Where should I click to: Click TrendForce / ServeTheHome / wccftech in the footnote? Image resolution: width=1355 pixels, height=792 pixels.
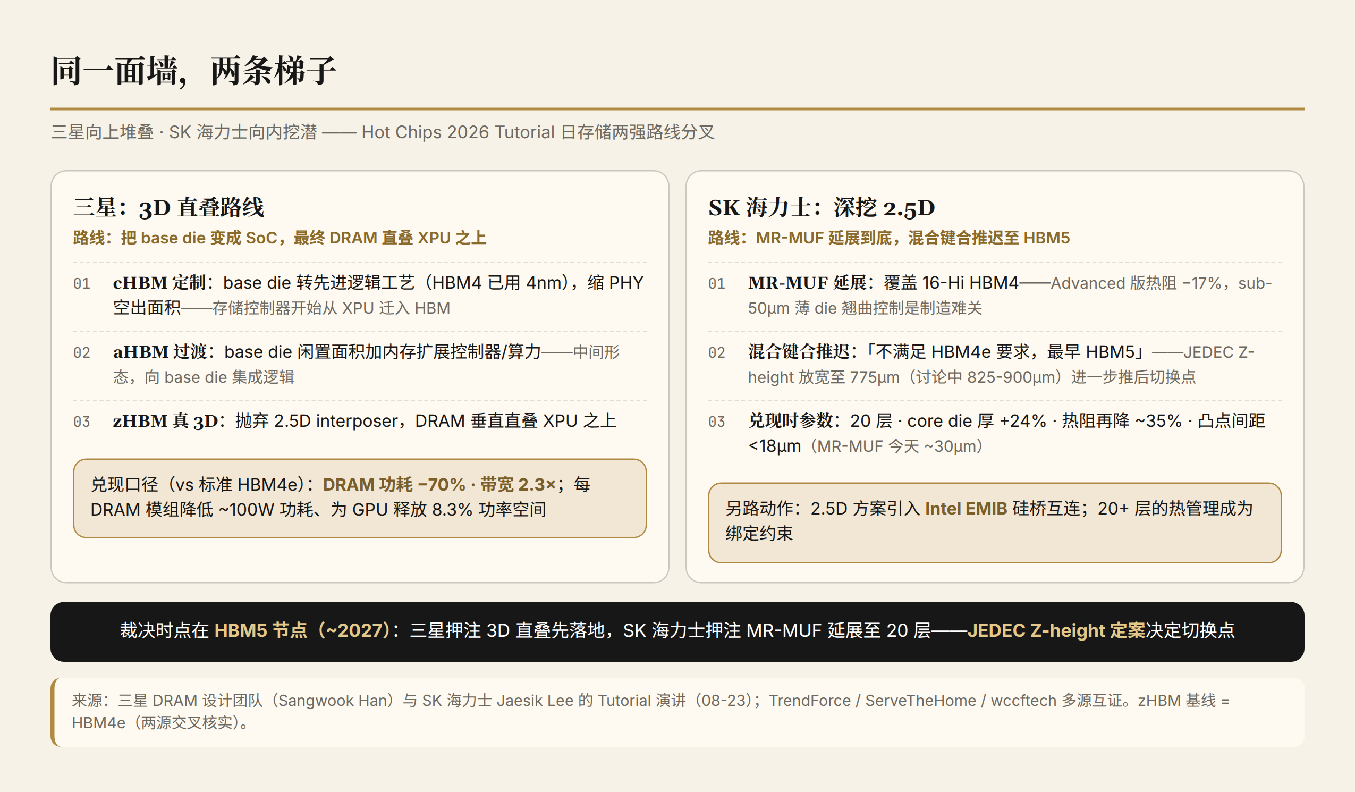pos(912,701)
